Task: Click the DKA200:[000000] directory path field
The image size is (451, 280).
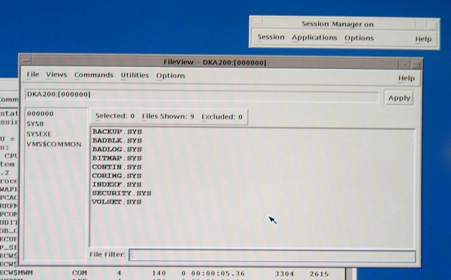Action: pyautogui.click(x=202, y=95)
